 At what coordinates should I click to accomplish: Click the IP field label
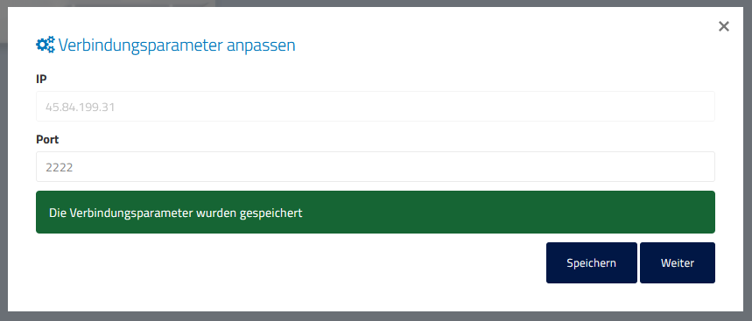[x=41, y=79]
